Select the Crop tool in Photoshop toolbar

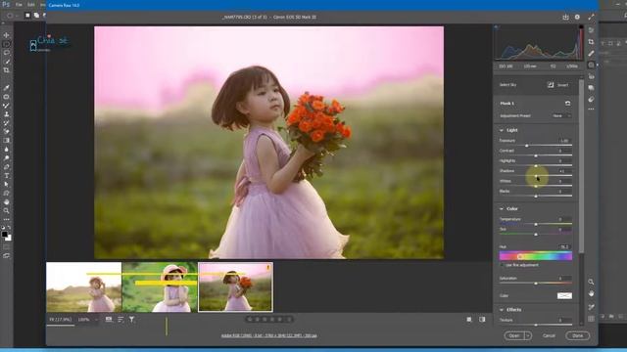coord(7,70)
